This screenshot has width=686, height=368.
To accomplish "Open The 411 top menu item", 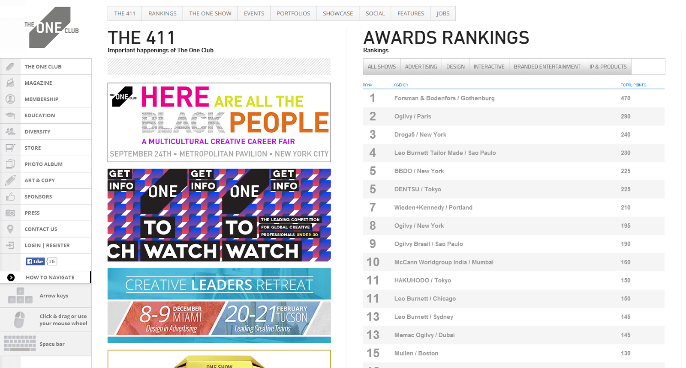I will (x=125, y=14).
